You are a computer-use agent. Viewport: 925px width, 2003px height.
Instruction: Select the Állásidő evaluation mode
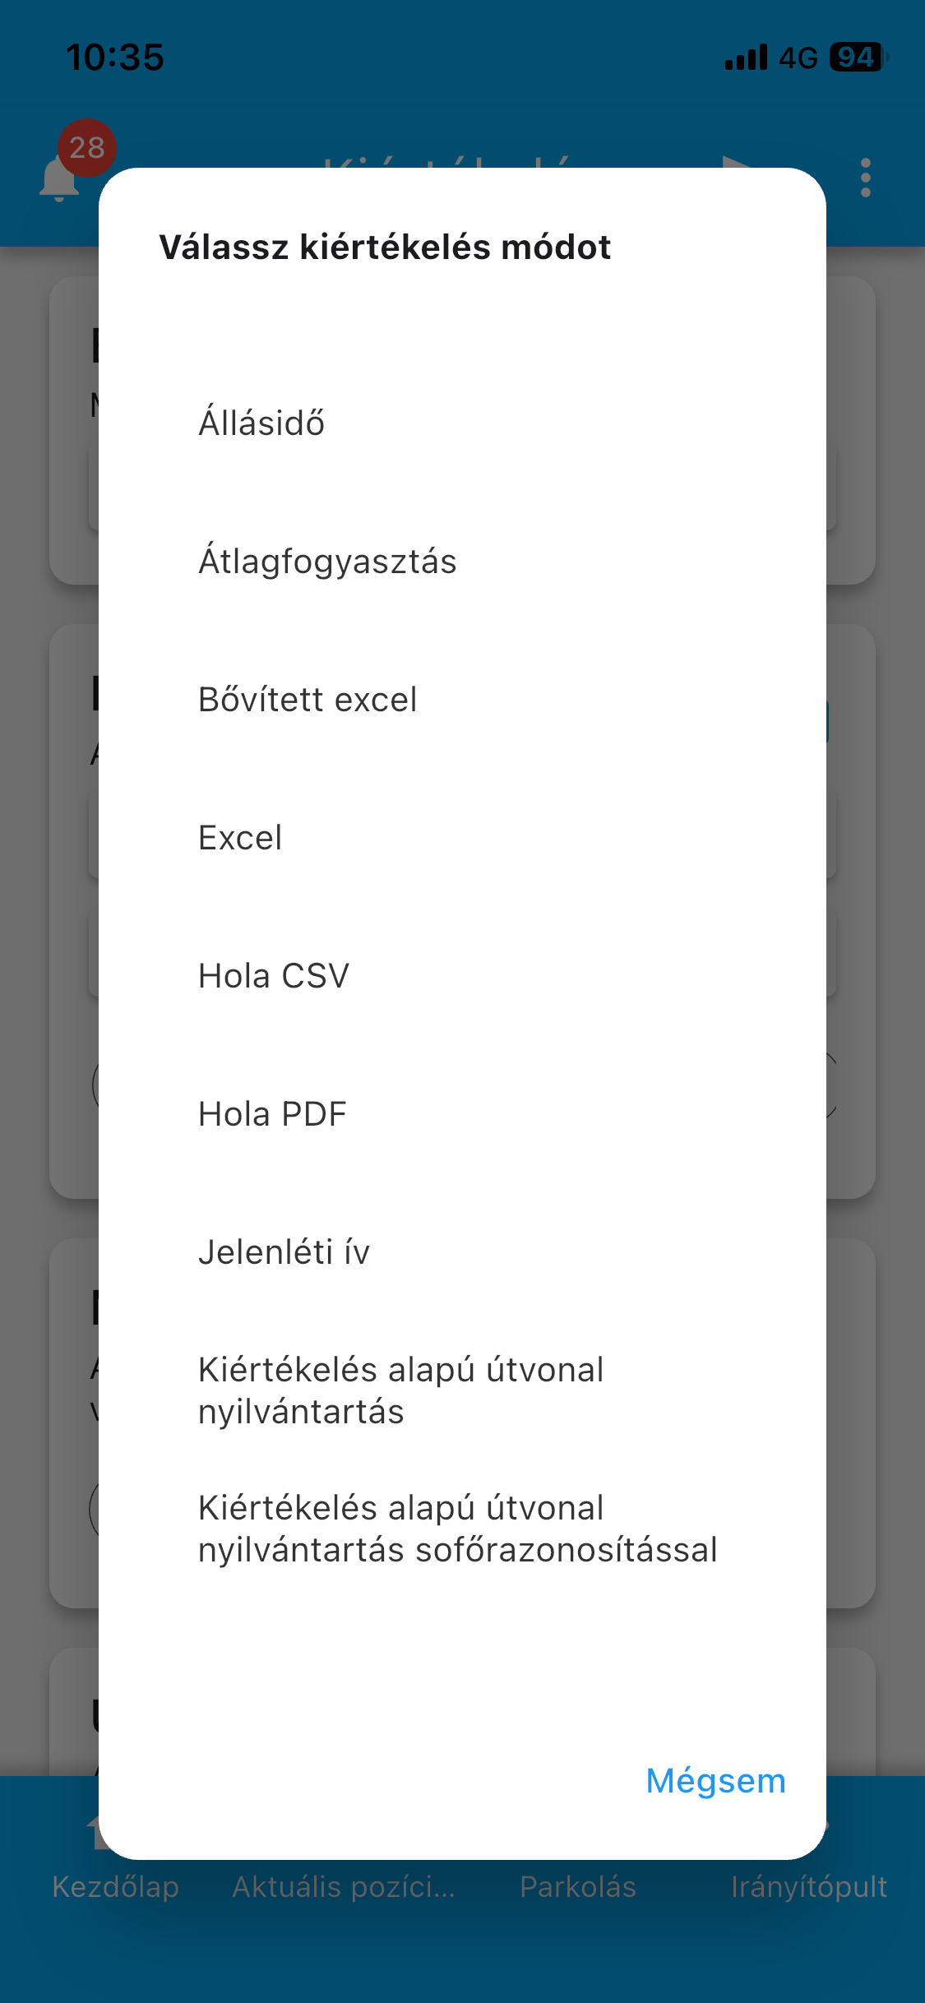(261, 423)
